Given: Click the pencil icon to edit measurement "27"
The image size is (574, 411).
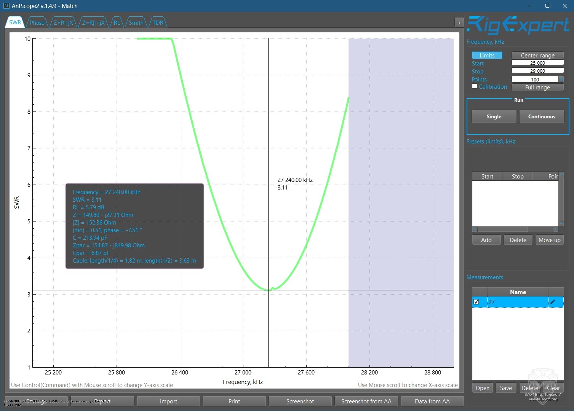Looking at the screenshot, I should 553,302.
